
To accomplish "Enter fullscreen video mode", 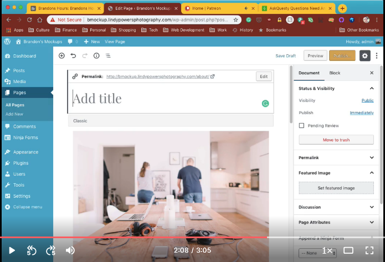I will 369,250.
